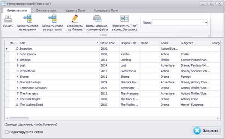225x139 pixels.
Task: Expand the Tools group launcher corner
Action: pos(208,35)
